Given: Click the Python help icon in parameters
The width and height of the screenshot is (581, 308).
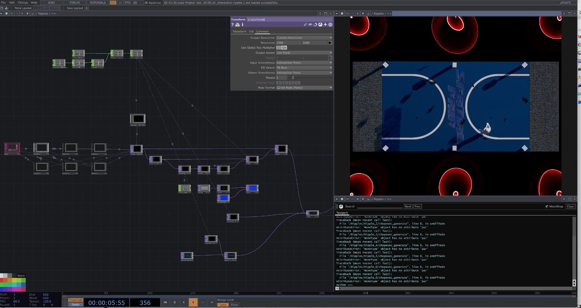Looking at the screenshot, I should [237, 25].
